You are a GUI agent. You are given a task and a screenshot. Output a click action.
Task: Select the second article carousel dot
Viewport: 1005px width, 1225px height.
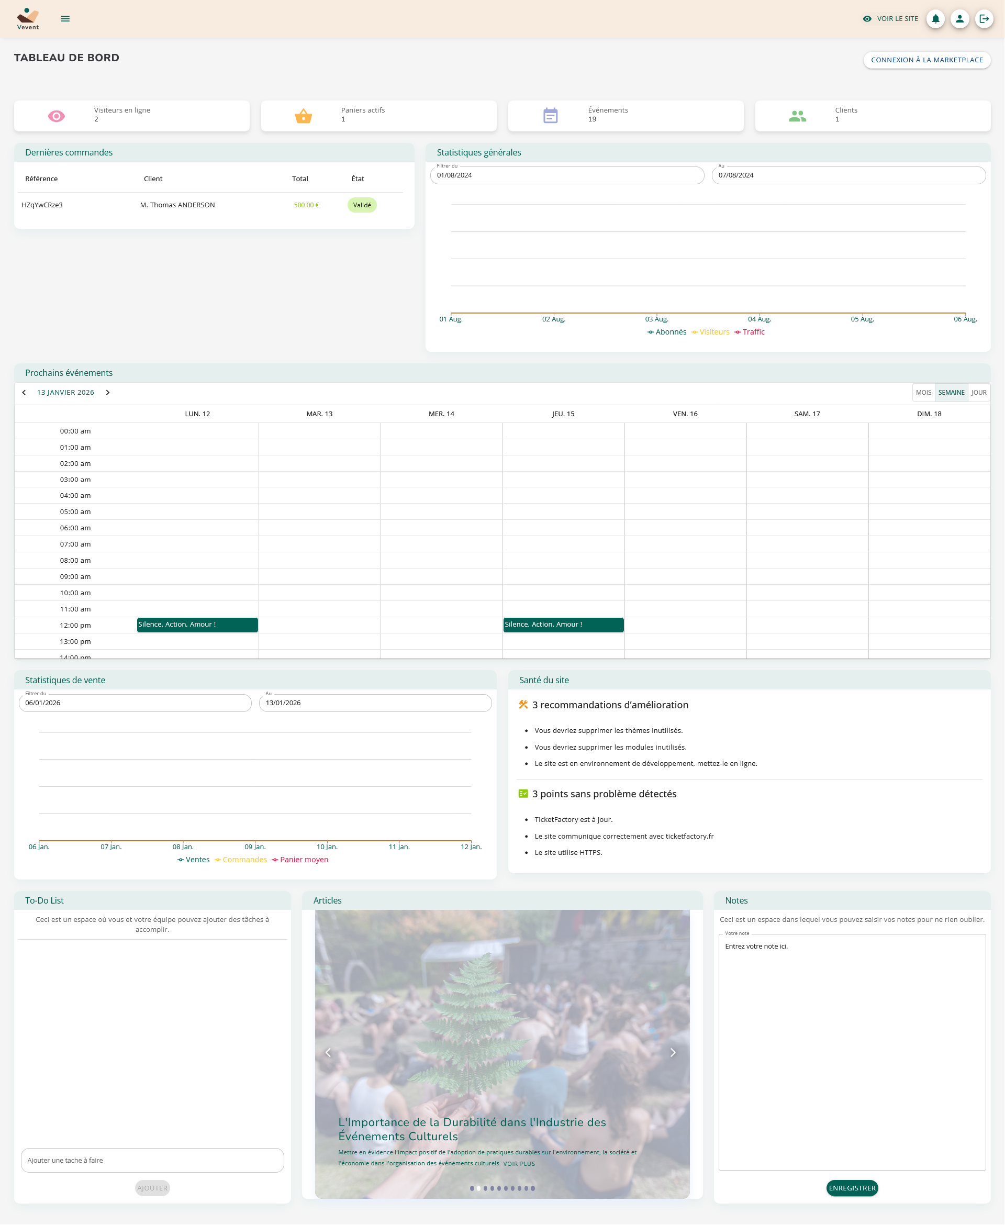point(479,1188)
